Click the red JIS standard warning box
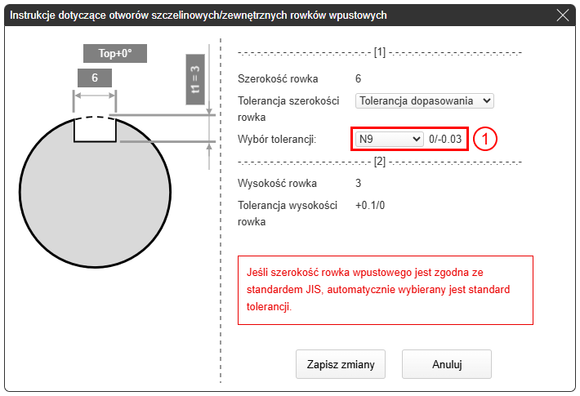 385,290
